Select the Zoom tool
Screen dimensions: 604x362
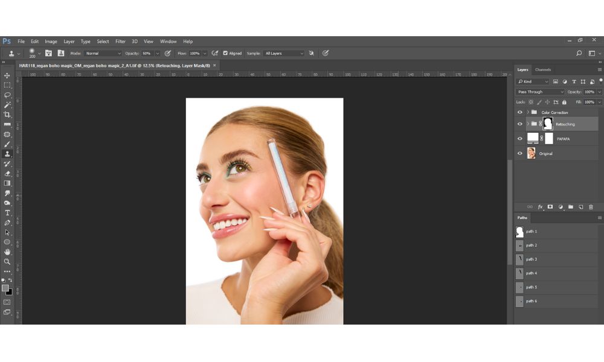(x=7, y=262)
